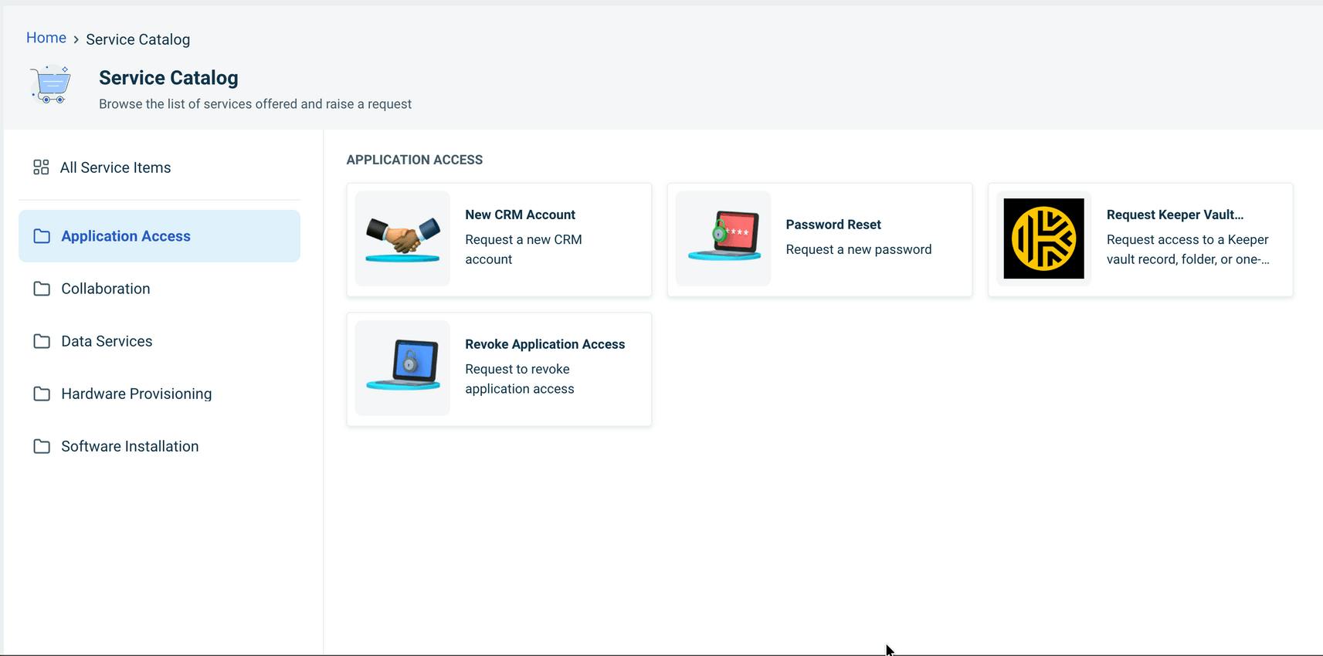The width and height of the screenshot is (1323, 656).
Task: Click the Password Reset laptop lock image
Action: [723, 238]
